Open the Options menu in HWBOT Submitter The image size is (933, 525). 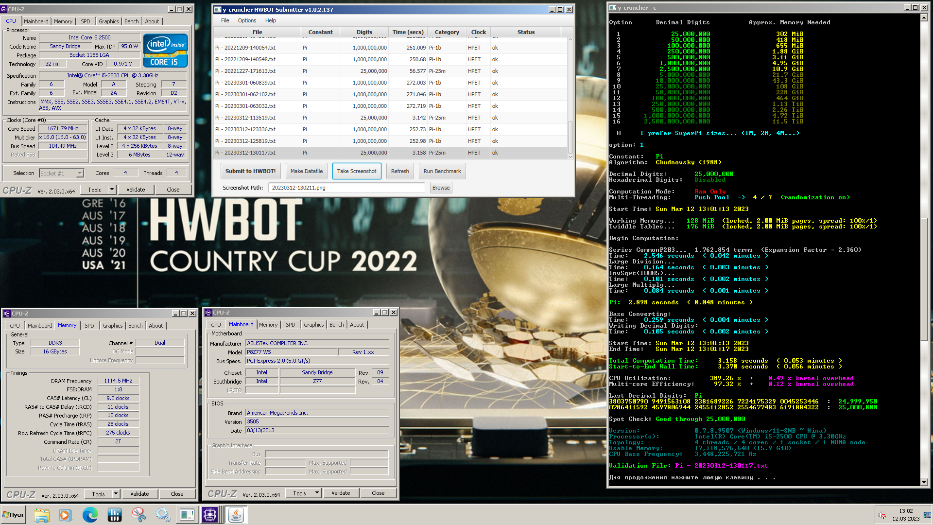pos(247,20)
